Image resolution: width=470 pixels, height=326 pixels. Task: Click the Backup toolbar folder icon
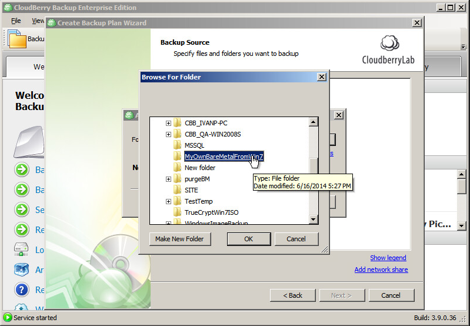click(x=17, y=39)
